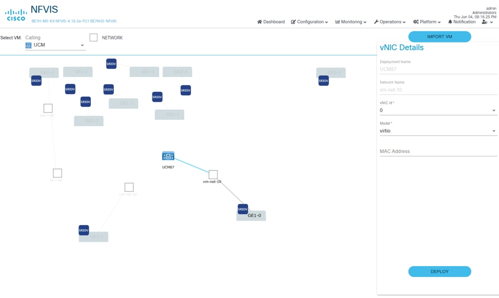Select the lan-net network node

tap(57, 173)
